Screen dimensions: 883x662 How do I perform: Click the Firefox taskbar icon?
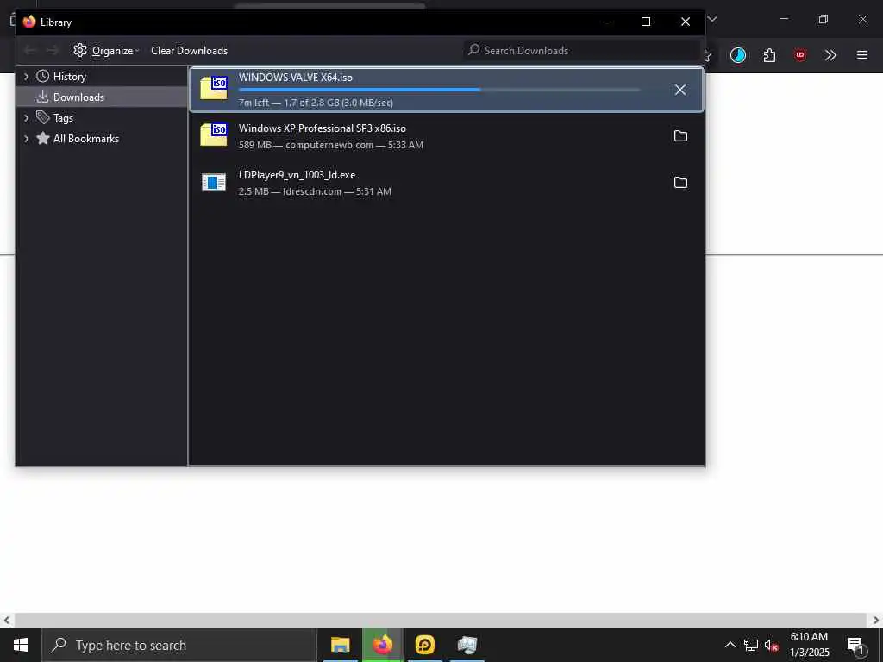[382, 645]
